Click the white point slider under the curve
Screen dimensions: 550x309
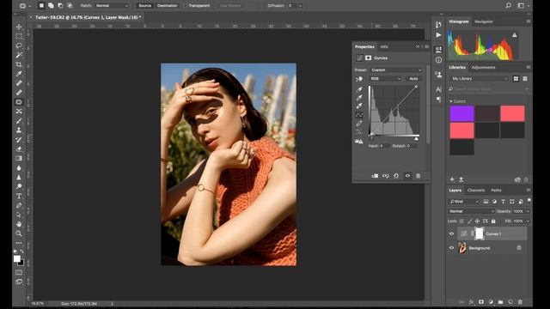click(416, 139)
